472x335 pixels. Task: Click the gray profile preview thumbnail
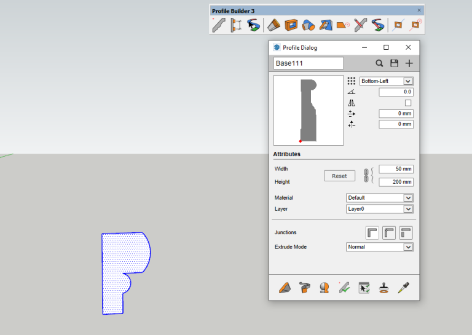coord(309,110)
